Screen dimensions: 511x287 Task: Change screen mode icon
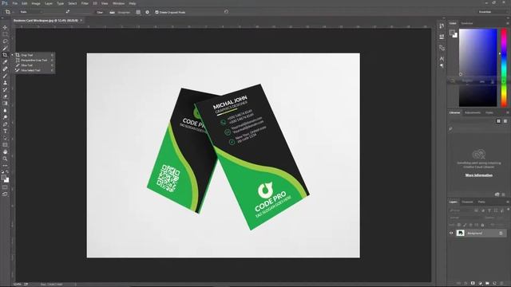5,195
